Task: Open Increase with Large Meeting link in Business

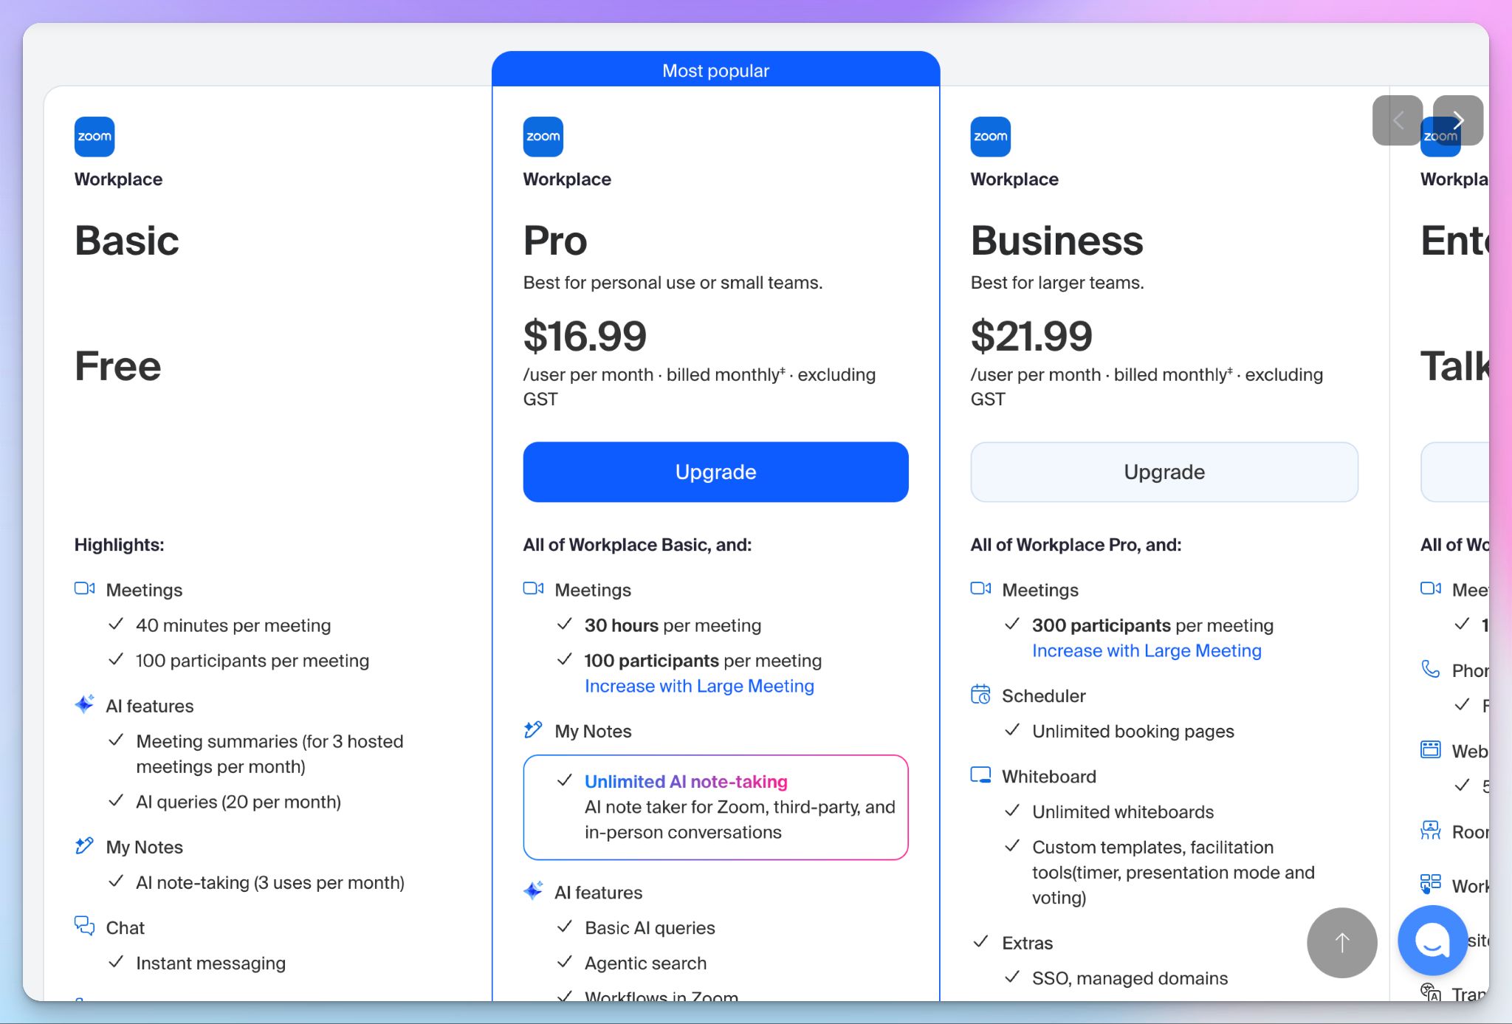Action: (1147, 650)
